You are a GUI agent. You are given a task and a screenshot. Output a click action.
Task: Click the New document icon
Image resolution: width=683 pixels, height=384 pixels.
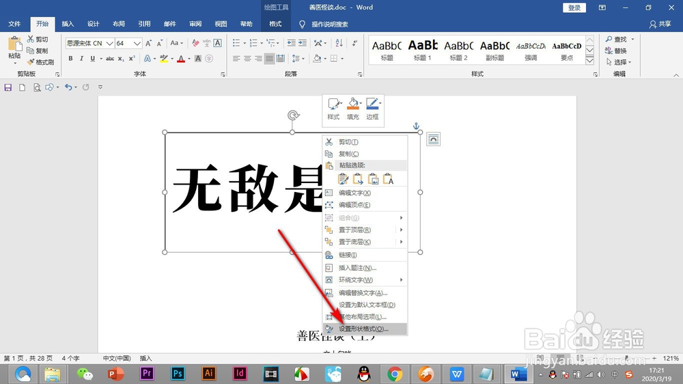pyautogui.click(x=22, y=87)
